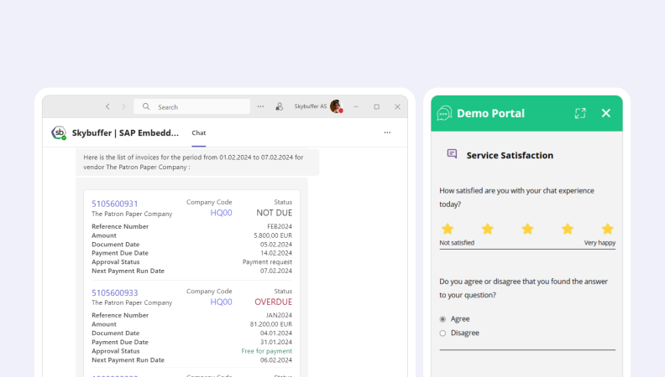Focus the Teams Search field
The image size is (665, 377).
[191, 106]
